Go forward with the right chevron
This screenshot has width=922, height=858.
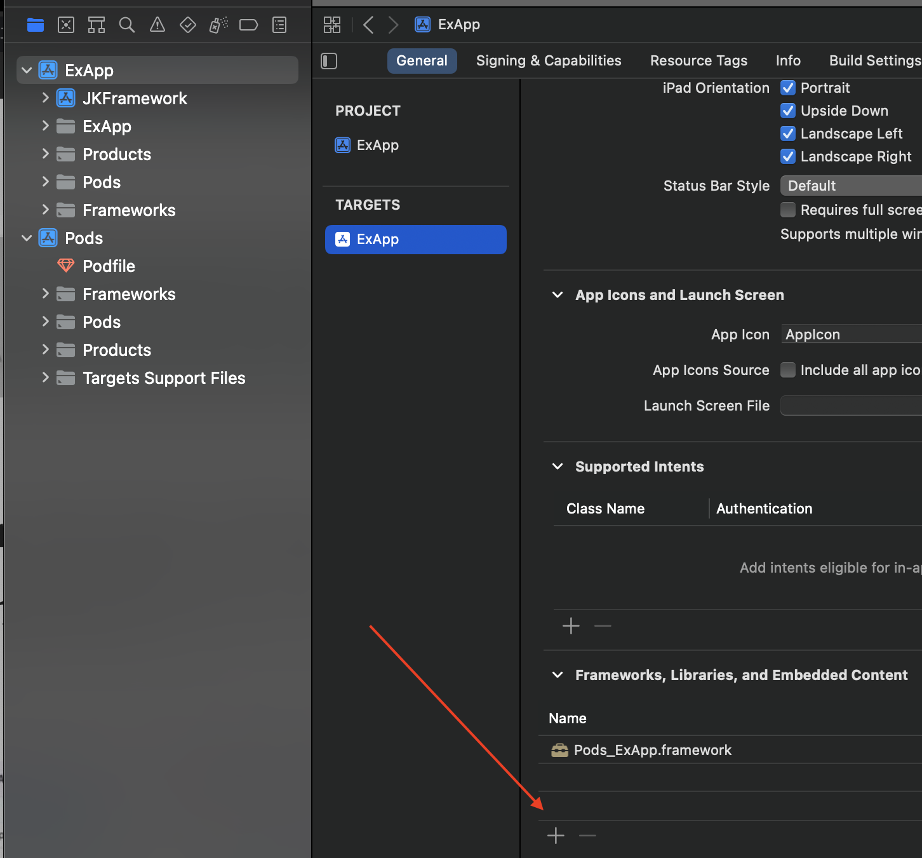(393, 25)
